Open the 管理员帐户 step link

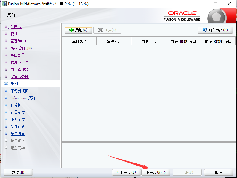(x=20, y=41)
